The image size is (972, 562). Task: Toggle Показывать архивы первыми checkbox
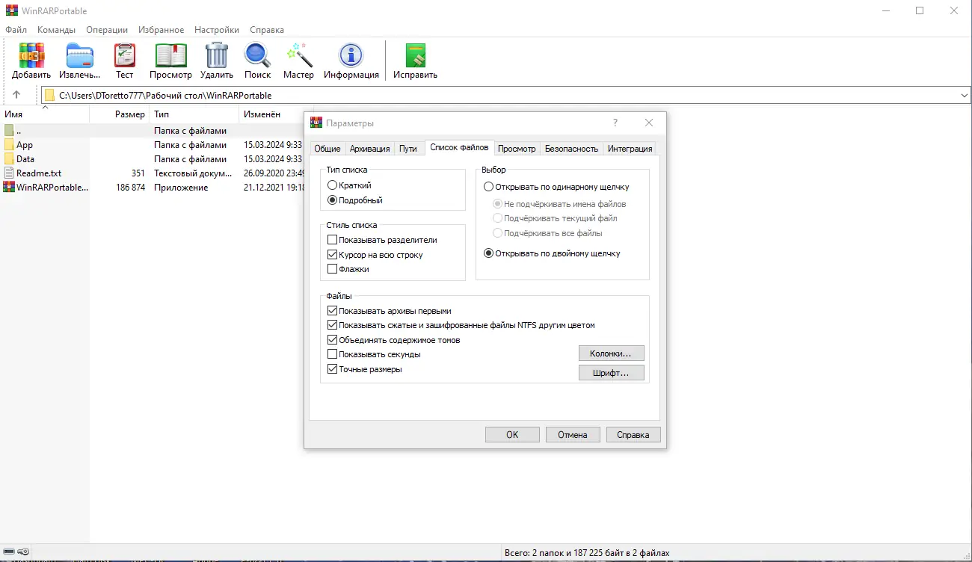[x=333, y=311]
